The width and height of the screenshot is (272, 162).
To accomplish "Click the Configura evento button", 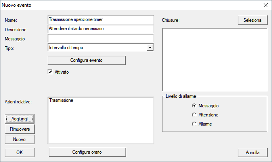I will click(x=86, y=60).
